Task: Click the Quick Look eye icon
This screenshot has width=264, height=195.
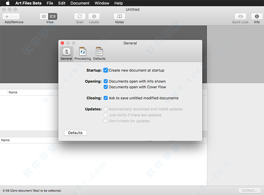Action: [240, 17]
